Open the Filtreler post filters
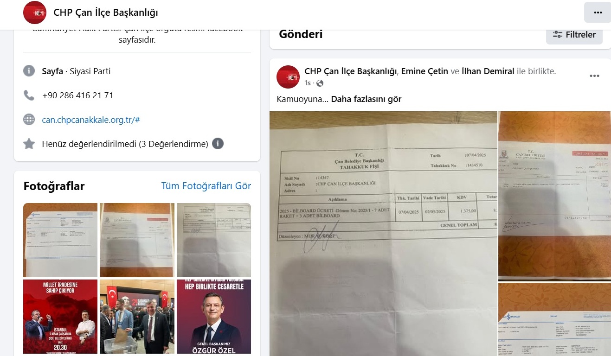 pyautogui.click(x=574, y=35)
